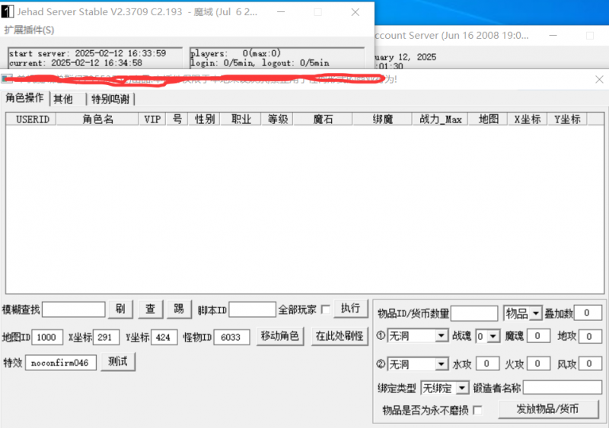Click the 刷 refresh button
The width and height of the screenshot is (609, 428).
click(x=120, y=309)
